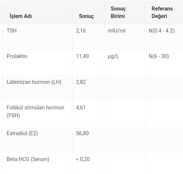Click the Sonuç column header
The height and width of the screenshot is (174, 183).
(86, 16)
